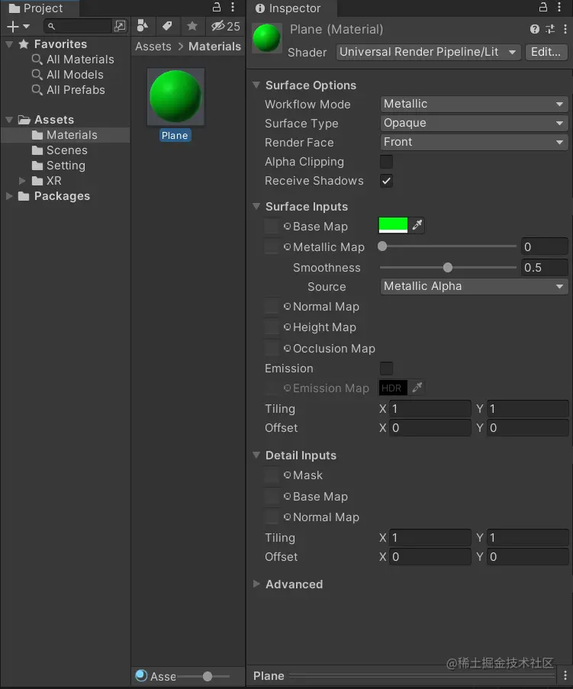Click the favorites star icon in the toolbar
Image resolution: width=573 pixels, height=689 pixels.
point(192,27)
